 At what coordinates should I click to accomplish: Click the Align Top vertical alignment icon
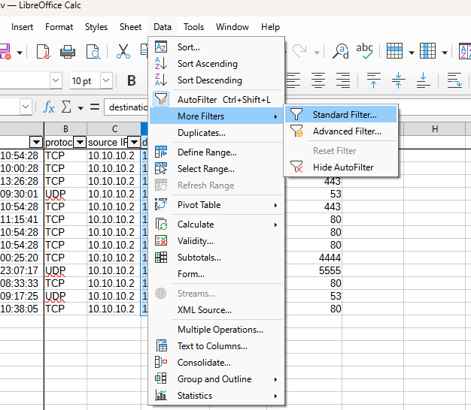[x=373, y=80]
